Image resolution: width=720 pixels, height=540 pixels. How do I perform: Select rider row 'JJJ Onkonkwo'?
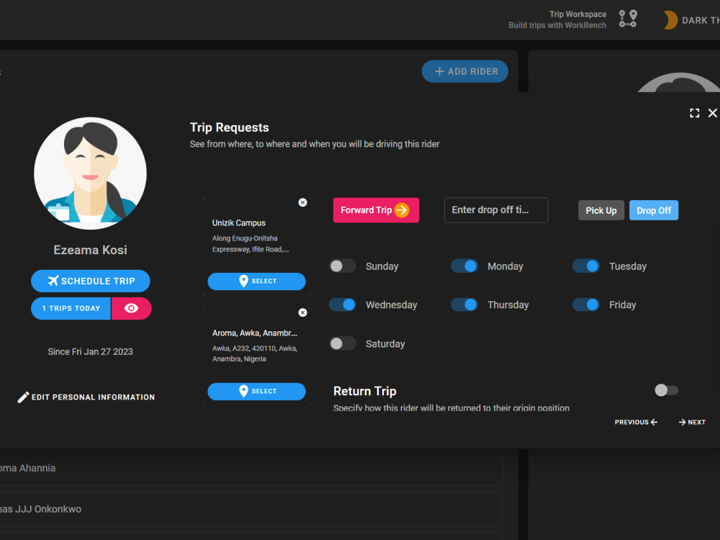tap(251, 509)
